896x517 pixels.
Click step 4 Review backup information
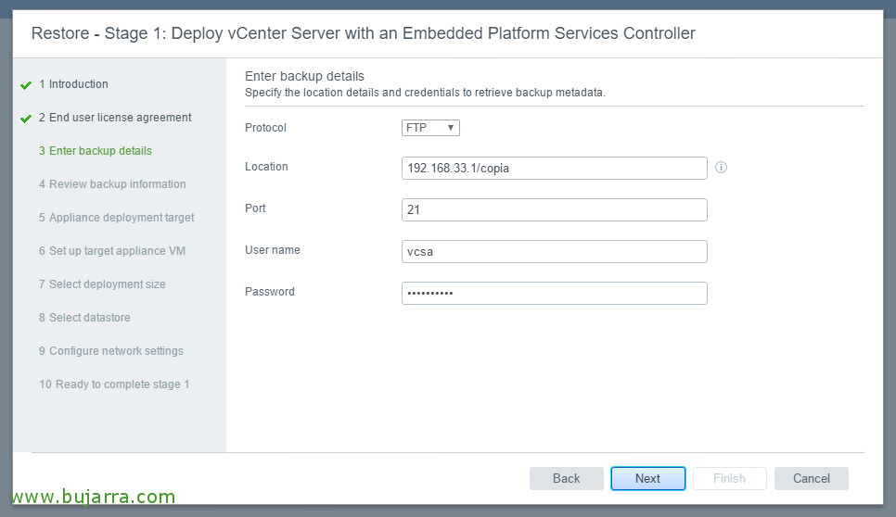[112, 184]
